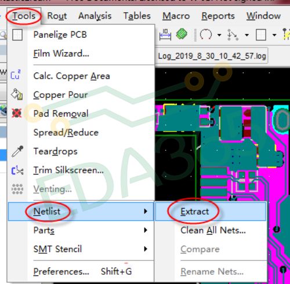Open the Analysis menu
Screen dimensions: 290x284
[x=95, y=16]
